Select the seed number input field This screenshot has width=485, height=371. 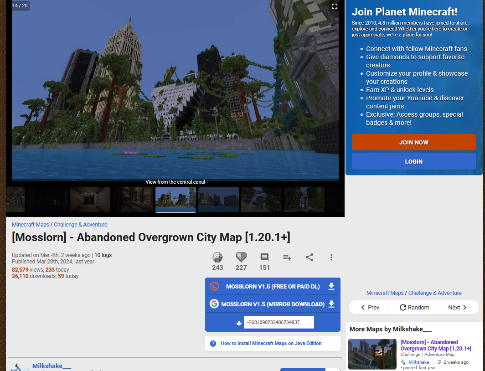(279, 322)
